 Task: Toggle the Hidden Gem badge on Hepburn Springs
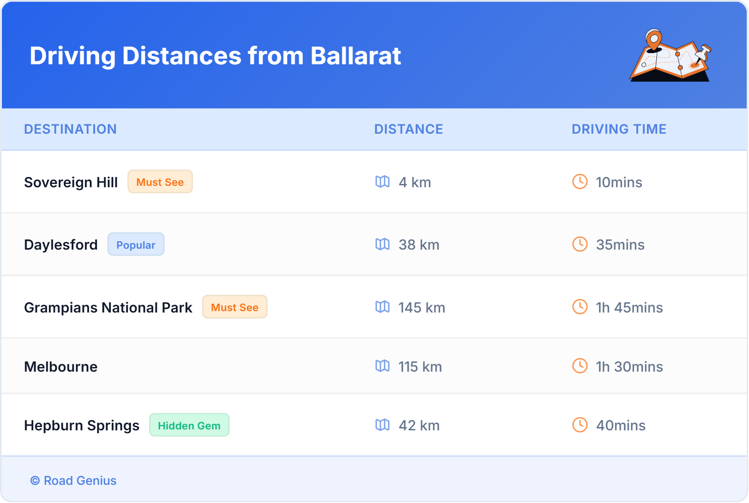point(189,425)
